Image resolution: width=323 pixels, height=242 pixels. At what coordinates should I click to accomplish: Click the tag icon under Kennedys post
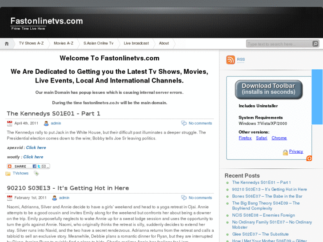tap(36, 174)
